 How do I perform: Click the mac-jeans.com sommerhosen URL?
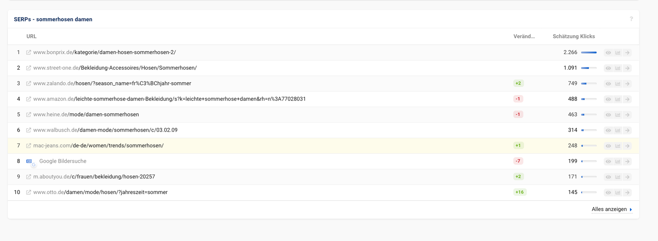point(98,146)
